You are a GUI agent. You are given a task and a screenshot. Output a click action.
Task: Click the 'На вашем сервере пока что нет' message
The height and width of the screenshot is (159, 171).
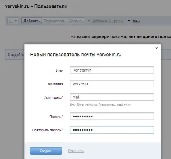(x=121, y=36)
